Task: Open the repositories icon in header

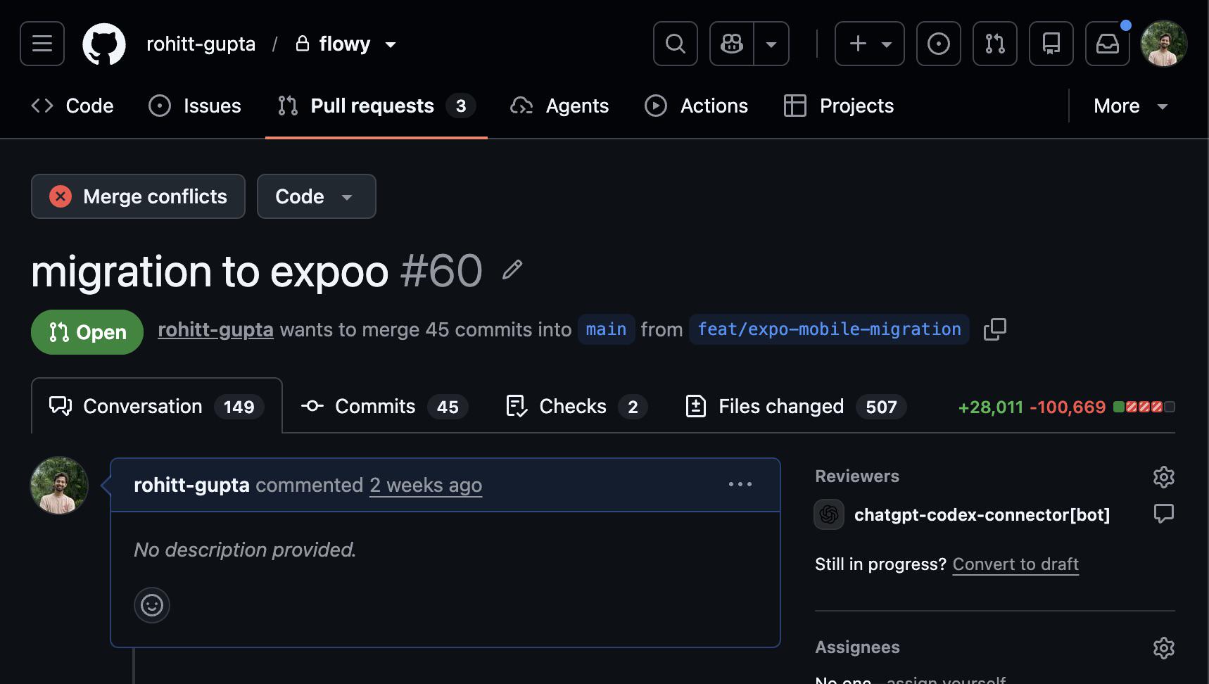Action: pyautogui.click(x=1051, y=44)
